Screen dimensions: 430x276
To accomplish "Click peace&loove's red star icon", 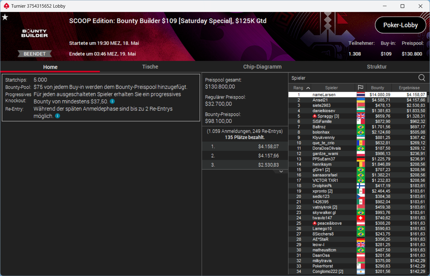I will pos(314,223).
